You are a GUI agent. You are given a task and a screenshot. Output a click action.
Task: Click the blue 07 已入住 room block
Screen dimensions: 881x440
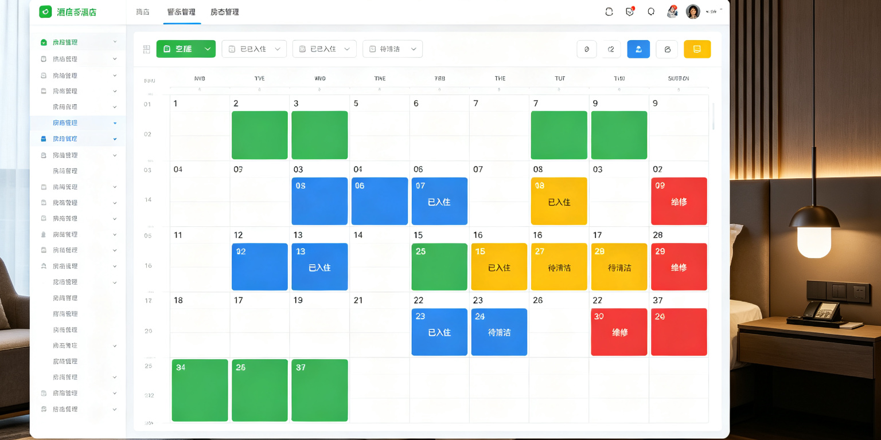(x=439, y=201)
